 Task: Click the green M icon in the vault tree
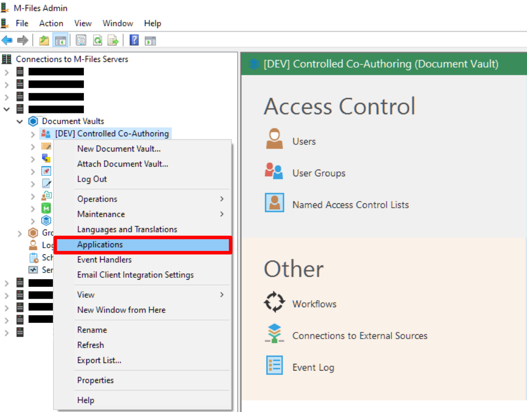tap(46, 209)
